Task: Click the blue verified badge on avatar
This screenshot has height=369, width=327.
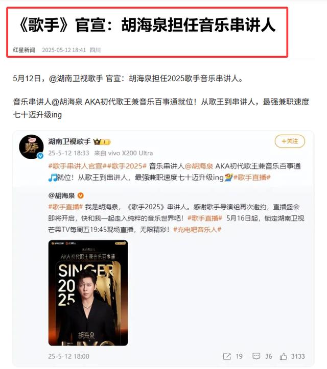Action: tap(40, 156)
